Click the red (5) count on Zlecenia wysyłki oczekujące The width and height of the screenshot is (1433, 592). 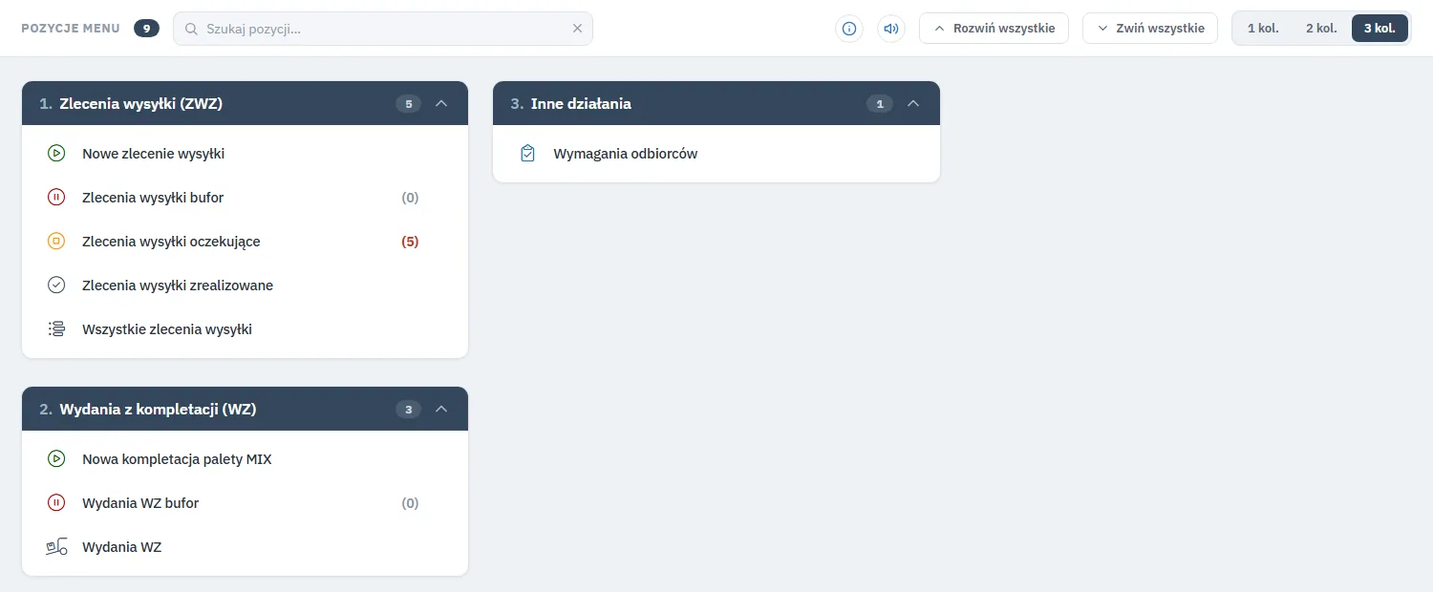point(410,242)
